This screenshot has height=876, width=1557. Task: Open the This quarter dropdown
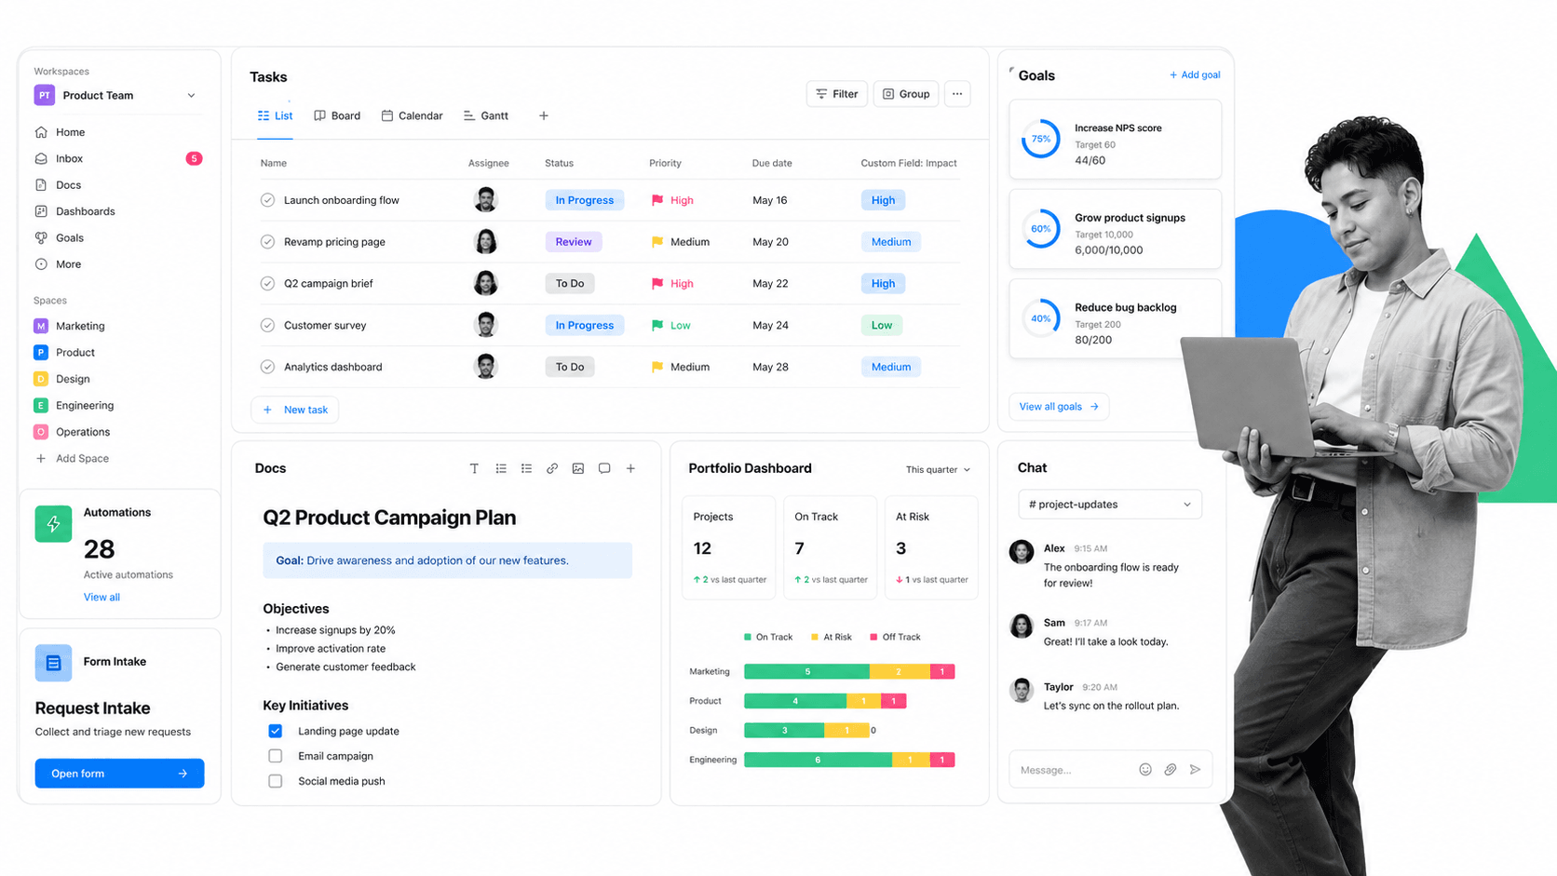(x=938, y=470)
